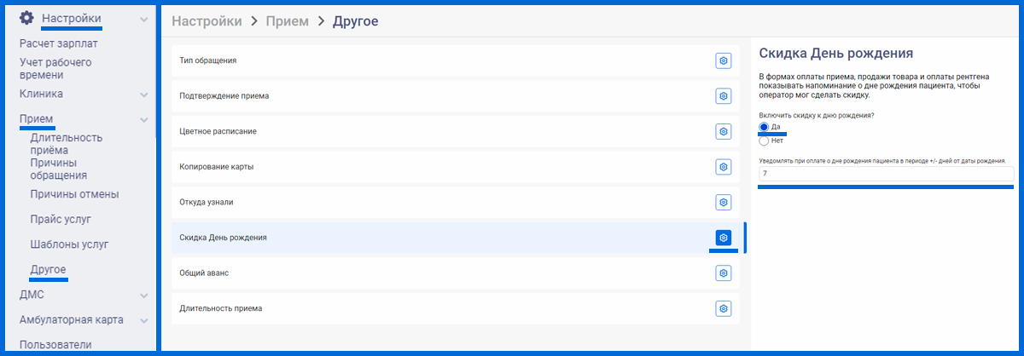Open gear settings for Общий аванс
This screenshot has height=356, width=1024.
[723, 273]
